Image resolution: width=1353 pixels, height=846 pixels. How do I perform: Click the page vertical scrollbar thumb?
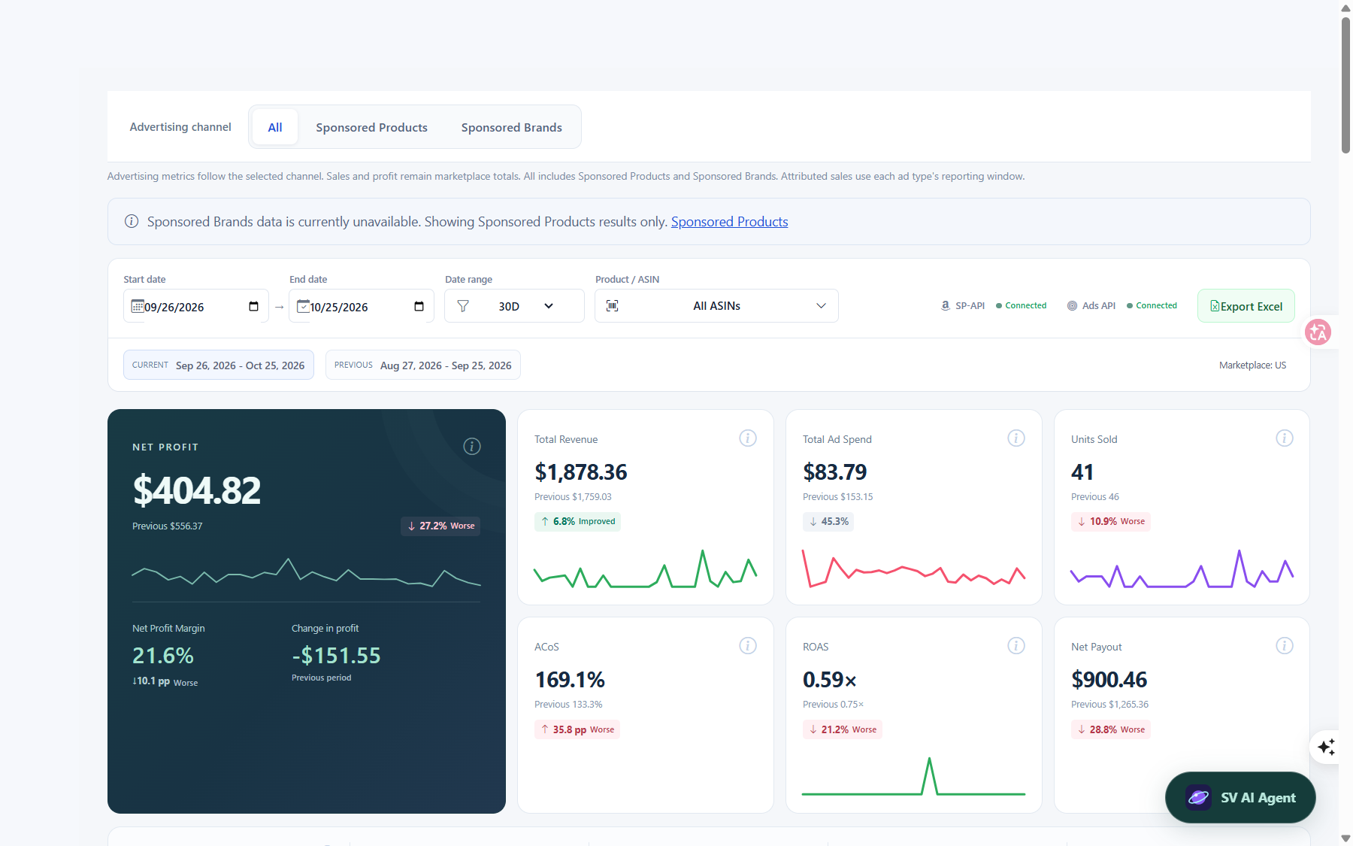click(x=1345, y=84)
